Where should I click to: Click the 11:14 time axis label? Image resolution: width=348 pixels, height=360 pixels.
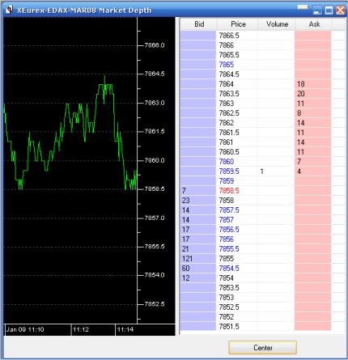(x=125, y=329)
